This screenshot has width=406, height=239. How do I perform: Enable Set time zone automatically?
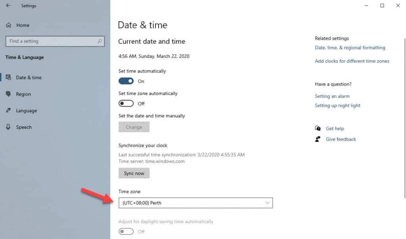tap(126, 103)
